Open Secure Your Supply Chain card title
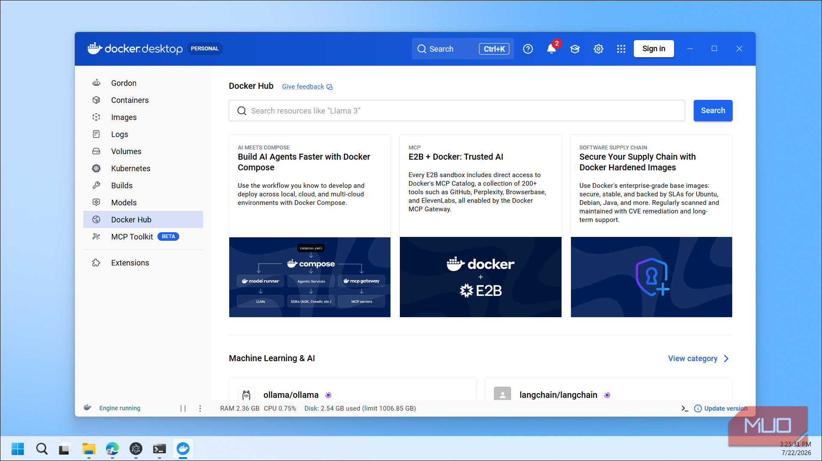Viewport: 822px width, 461px height. click(637, 162)
